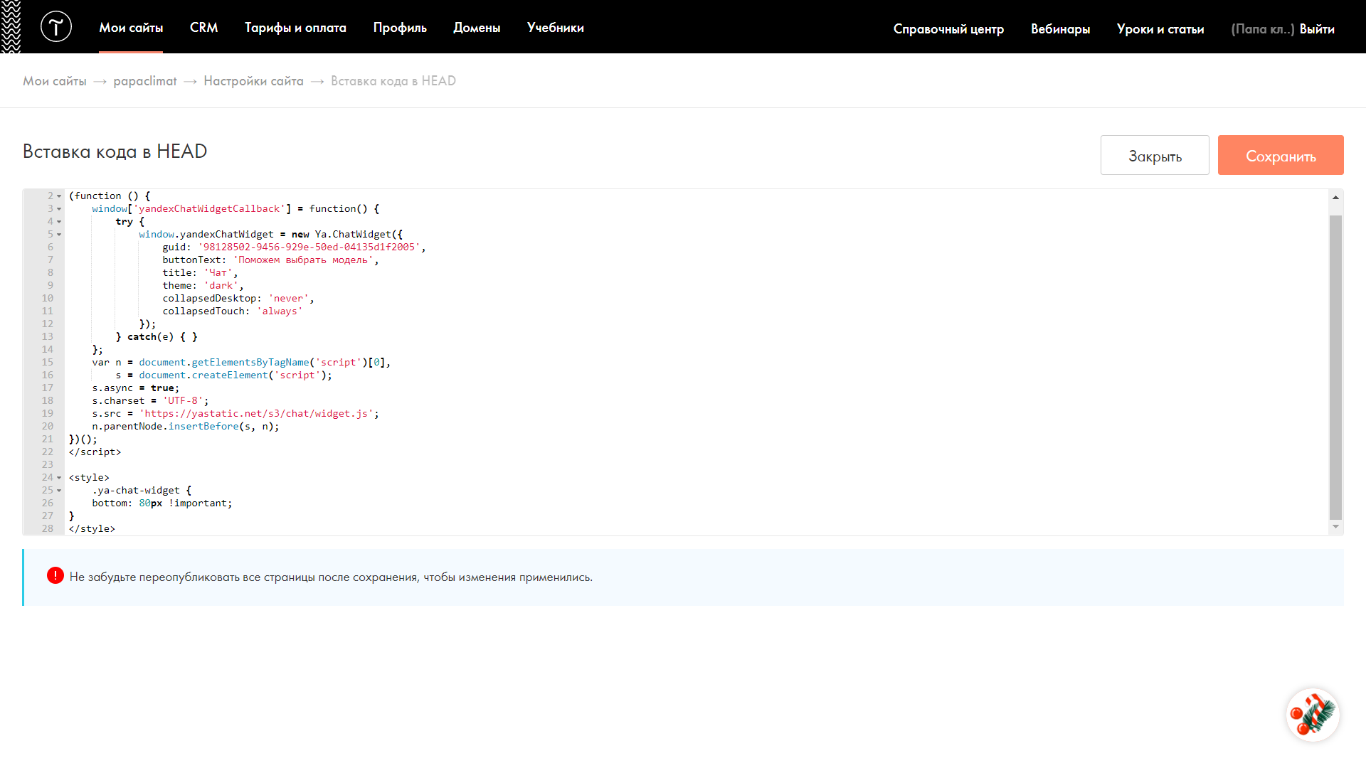This screenshot has height=768, width=1366.
Task: Click the scrollbar down arrow in code editor
Action: [1335, 527]
